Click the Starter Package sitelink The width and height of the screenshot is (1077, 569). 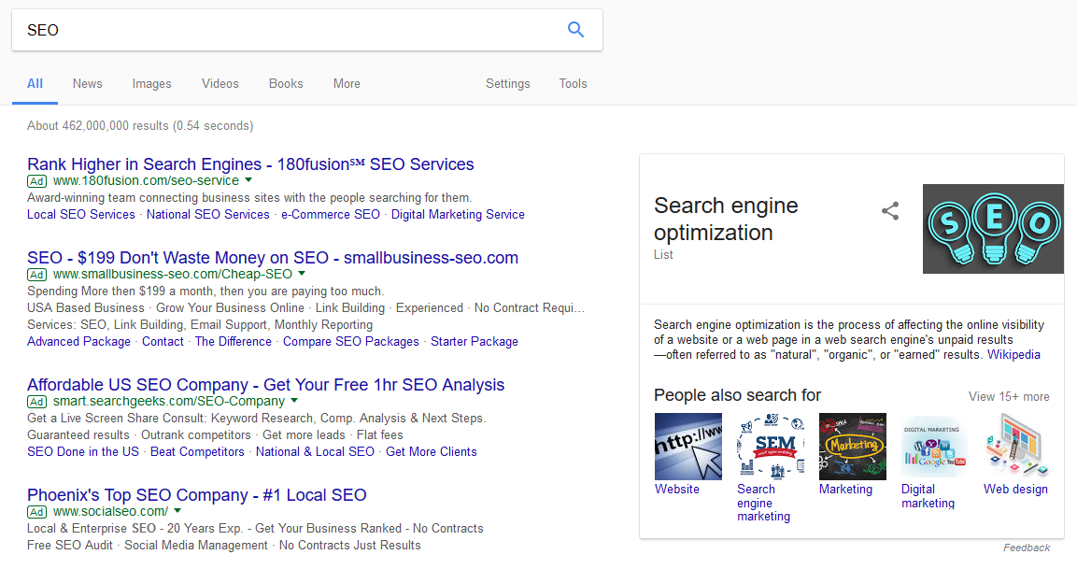(x=475, y=342)
